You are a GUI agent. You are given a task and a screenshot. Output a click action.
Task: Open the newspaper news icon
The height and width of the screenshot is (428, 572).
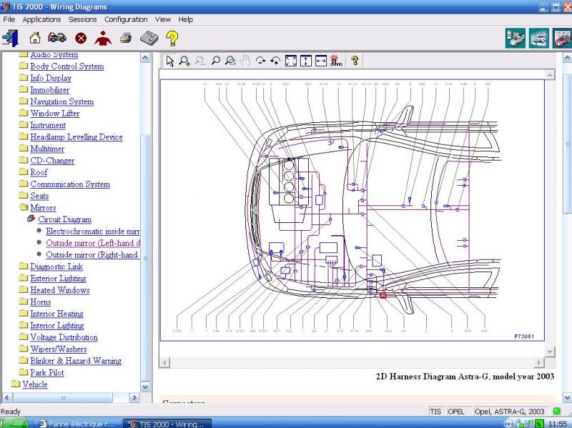(149, 38)
